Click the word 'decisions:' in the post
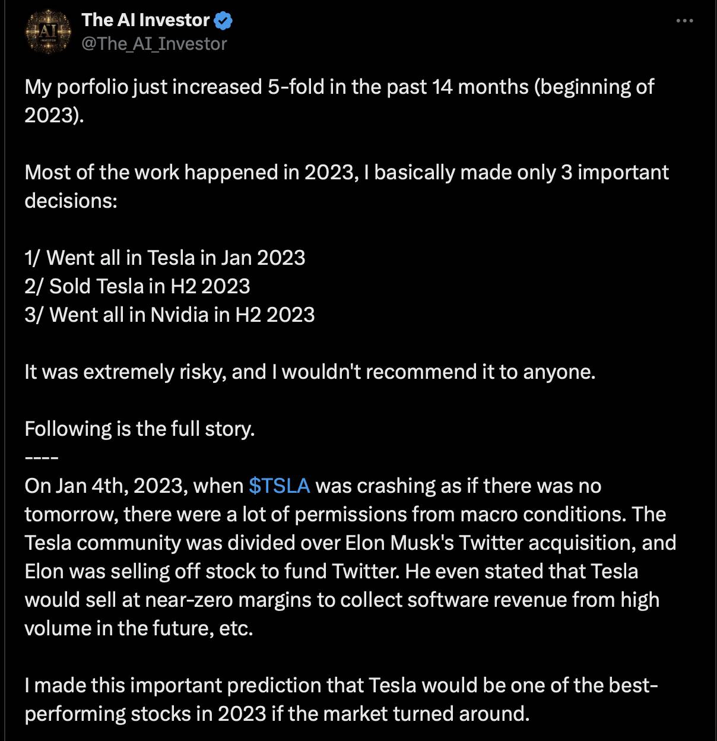This screenshot has height=741, width=717. click(x=71, y=201)
